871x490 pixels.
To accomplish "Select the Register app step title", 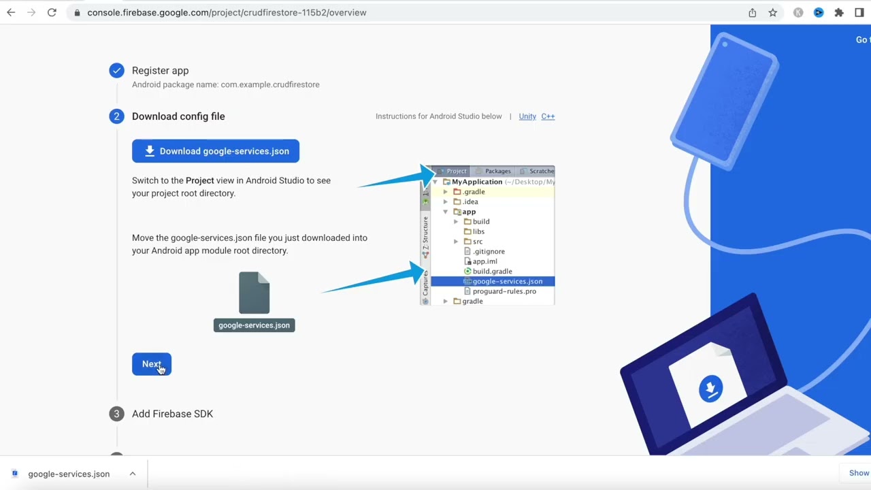I will (x=161, y=71).
